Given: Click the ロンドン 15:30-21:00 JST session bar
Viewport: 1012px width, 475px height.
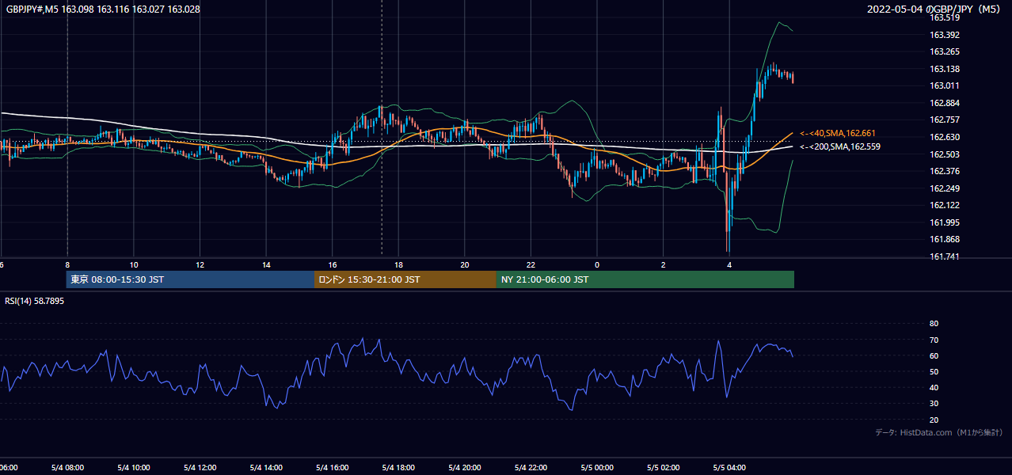Looking at the screenshot, I should [x=405, y=279].
